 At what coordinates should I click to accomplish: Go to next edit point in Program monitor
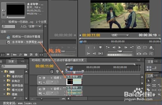(x=132, y=47)
